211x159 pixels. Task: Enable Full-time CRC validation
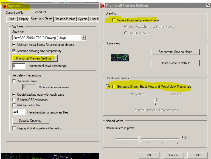pos(14,100)
